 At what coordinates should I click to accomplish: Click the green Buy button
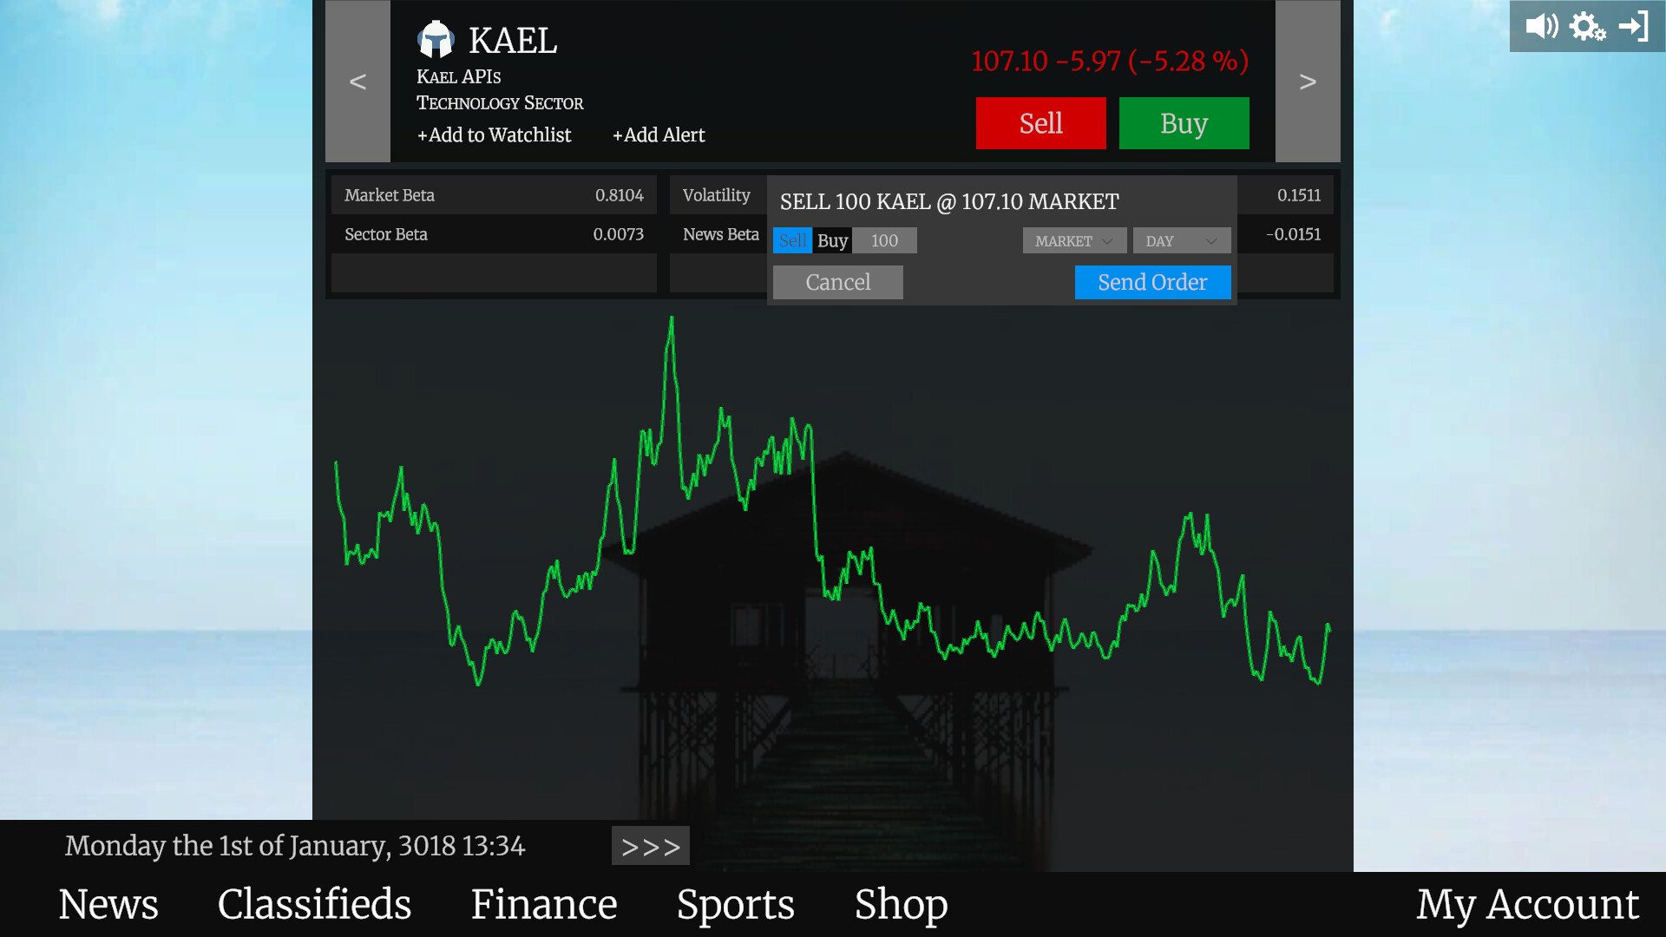point(1184,123)
